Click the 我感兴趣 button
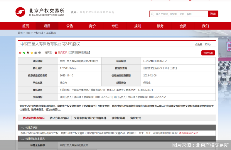Viewport: 231px width, 150px height. click(208, 53)
